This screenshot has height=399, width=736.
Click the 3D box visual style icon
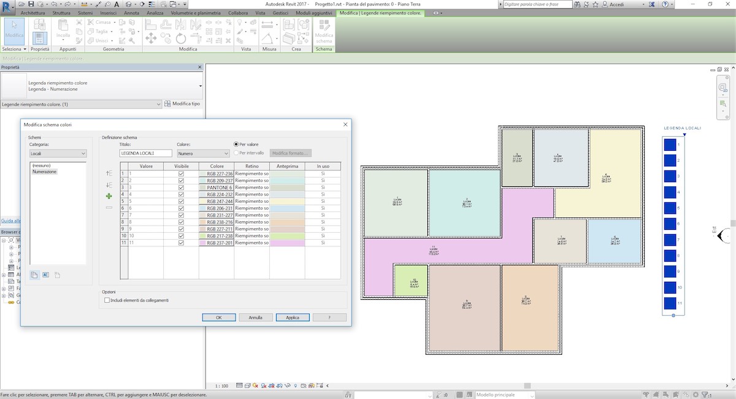[247, 386]
